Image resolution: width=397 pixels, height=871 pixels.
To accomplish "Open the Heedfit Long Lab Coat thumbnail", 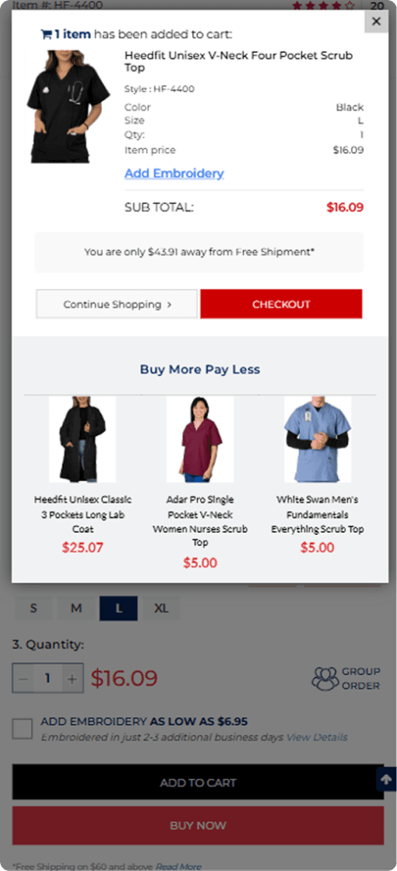I will pyautogui.click(x=82, y=439).
